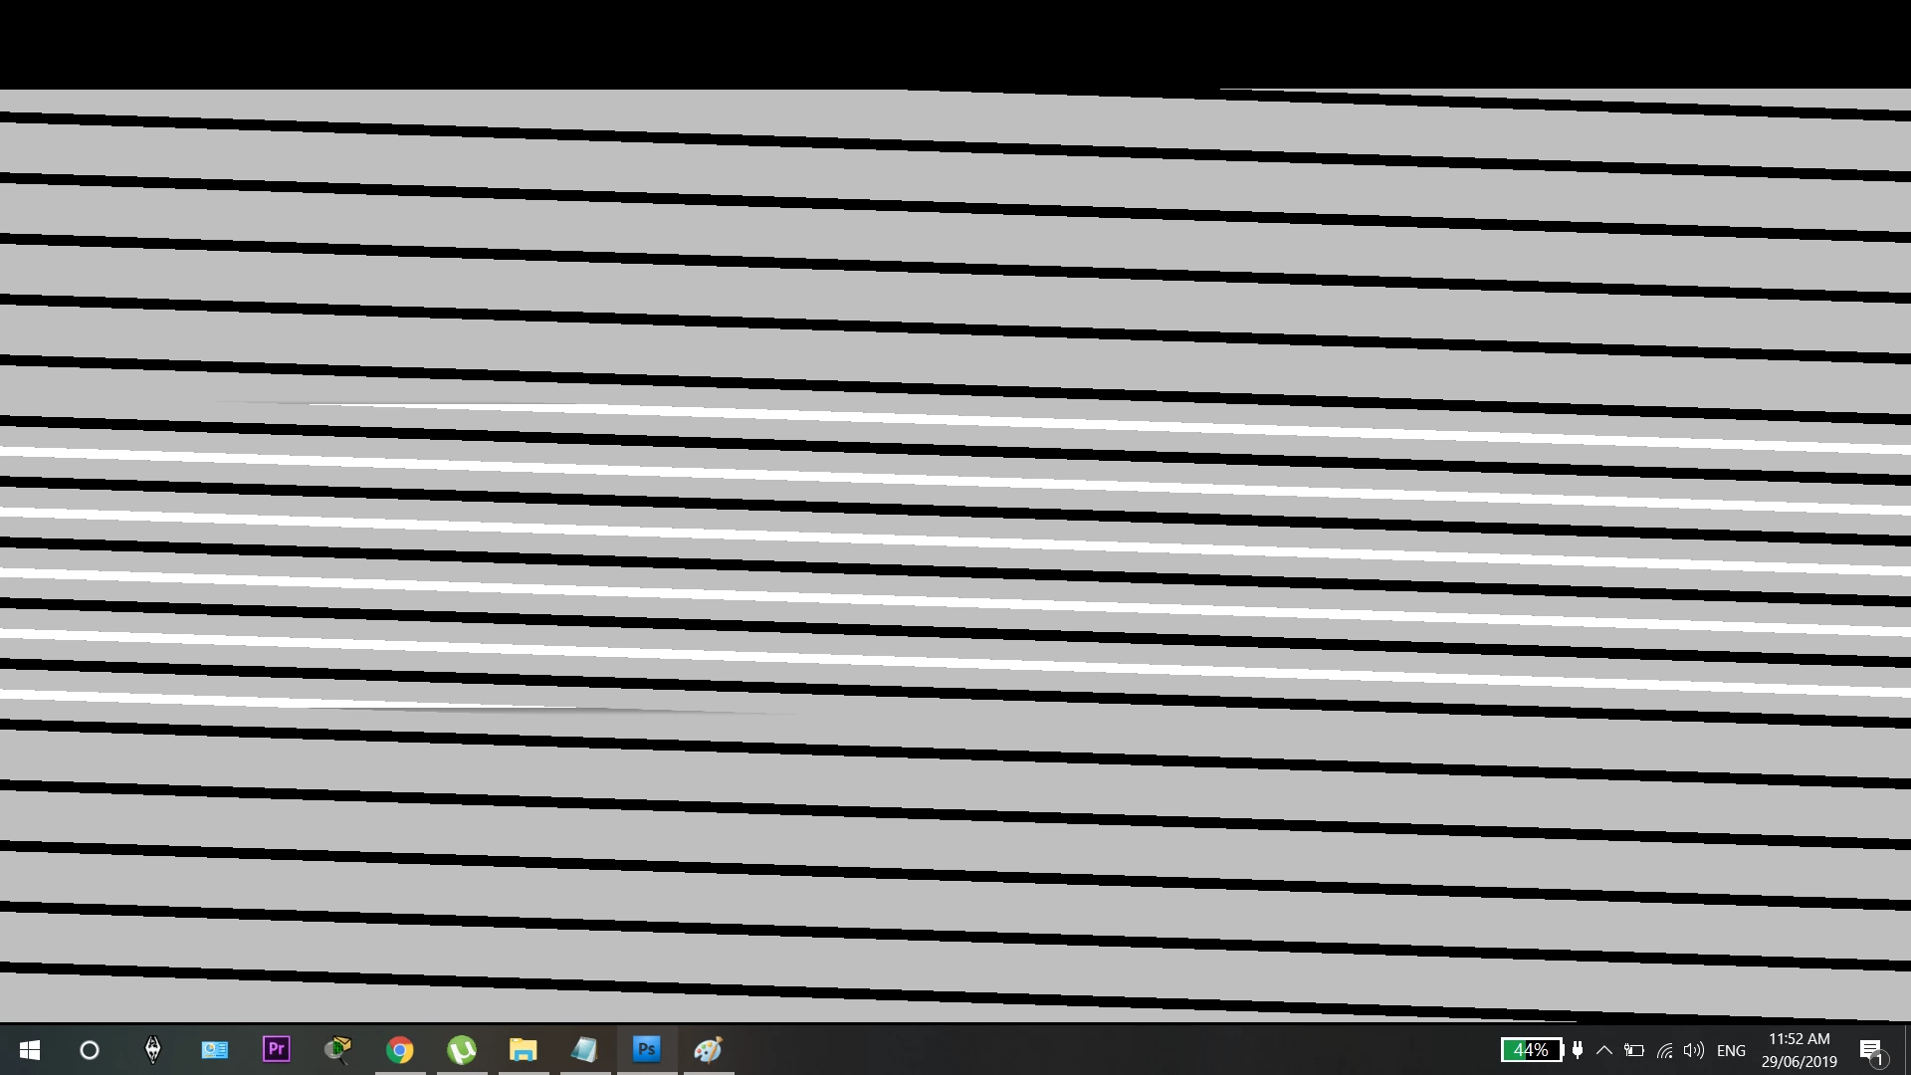Click the mail search globe icon
Screen dimensions: 1911x1075
(338, 1050)
